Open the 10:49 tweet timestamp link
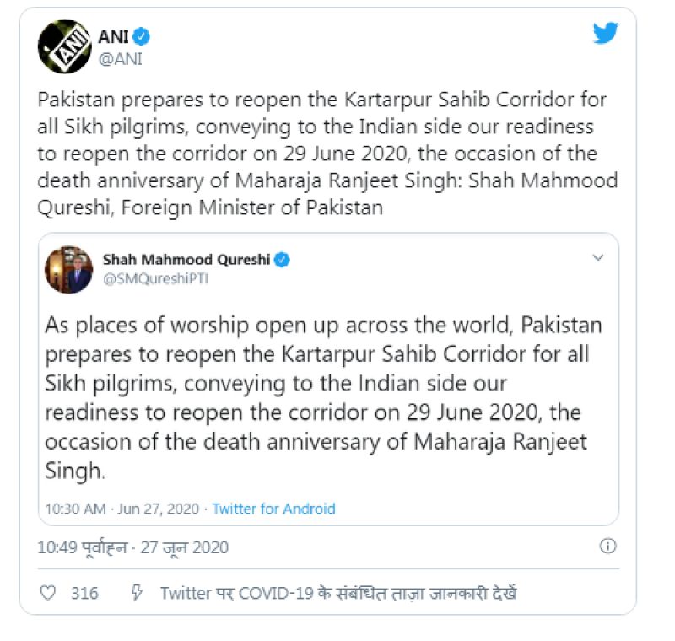The width and height of the screenshot is (675, 641). tap(132, 547)
